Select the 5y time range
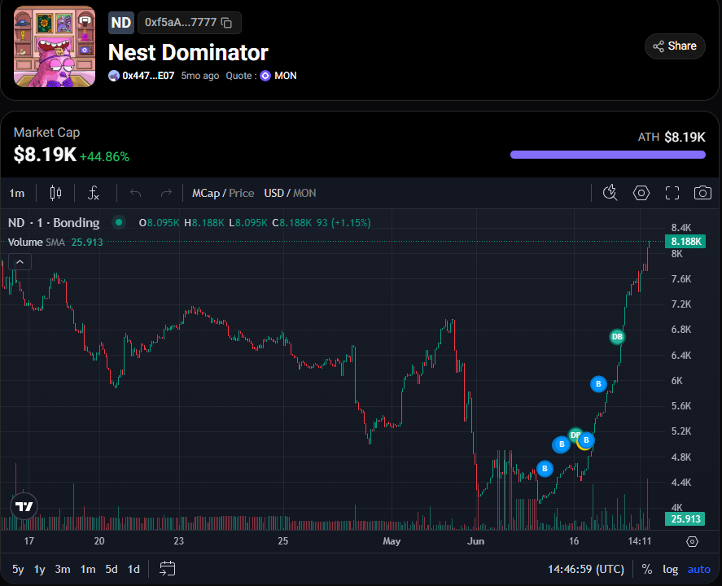722x586 pixels. pos(18,570)
